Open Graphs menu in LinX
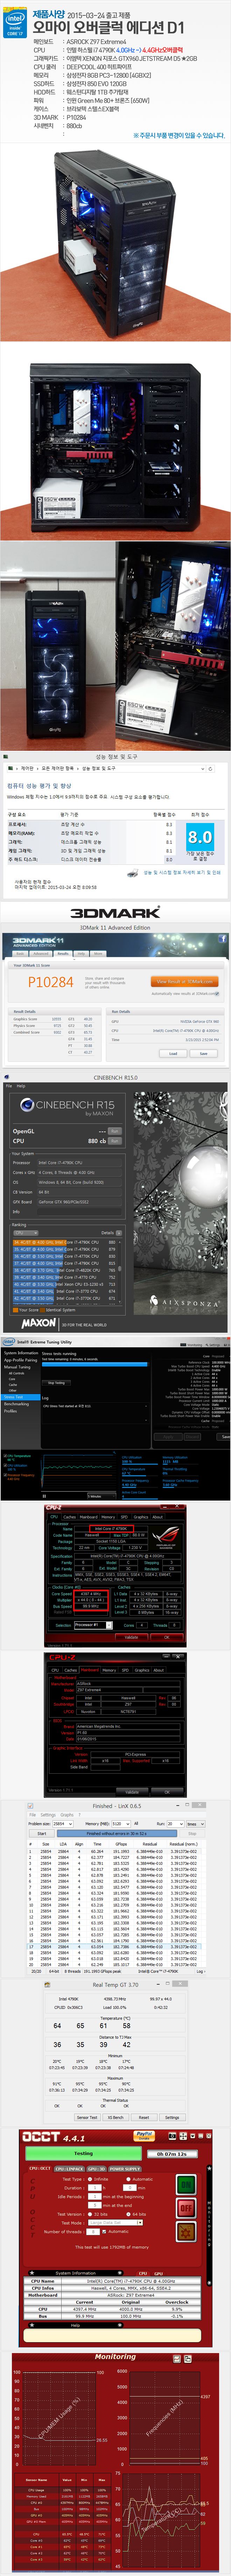 (67, 1815)
